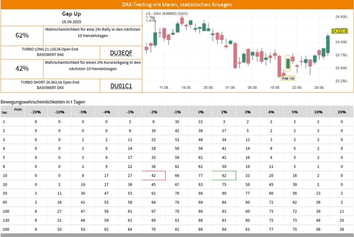Click the green-bordered 62 cell in table
This screenshot has width=354, height=237.
[x=224, y=176]
